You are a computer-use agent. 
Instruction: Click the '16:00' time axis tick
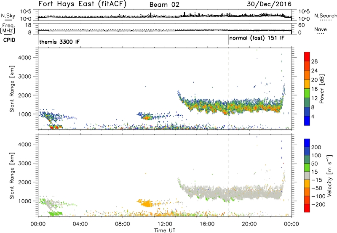click(x=207, y=224)
